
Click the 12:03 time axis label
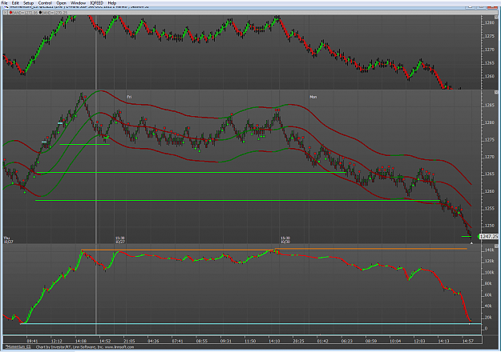click(x=419, y=341)
